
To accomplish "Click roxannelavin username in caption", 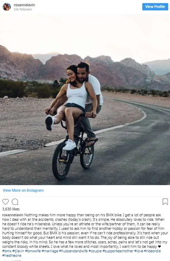I will [13, 215].
